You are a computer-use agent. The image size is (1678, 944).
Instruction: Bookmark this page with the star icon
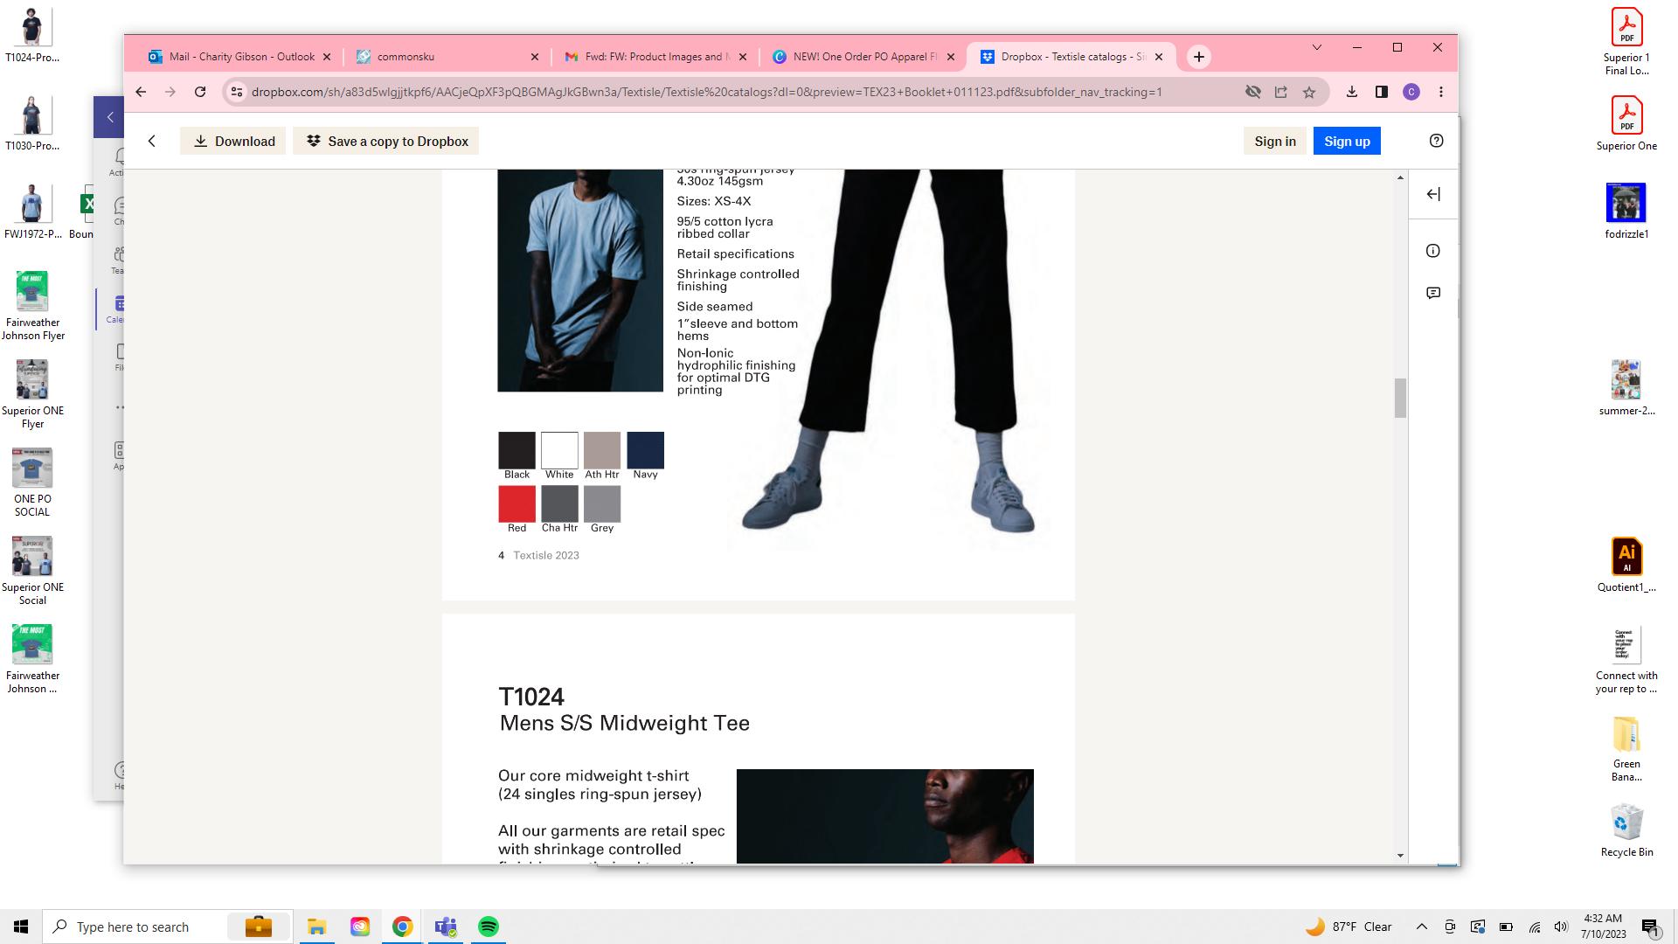(1309, 92)
